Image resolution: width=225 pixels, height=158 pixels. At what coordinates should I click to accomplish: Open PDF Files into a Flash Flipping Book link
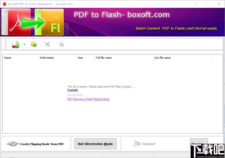coord(88,99)
